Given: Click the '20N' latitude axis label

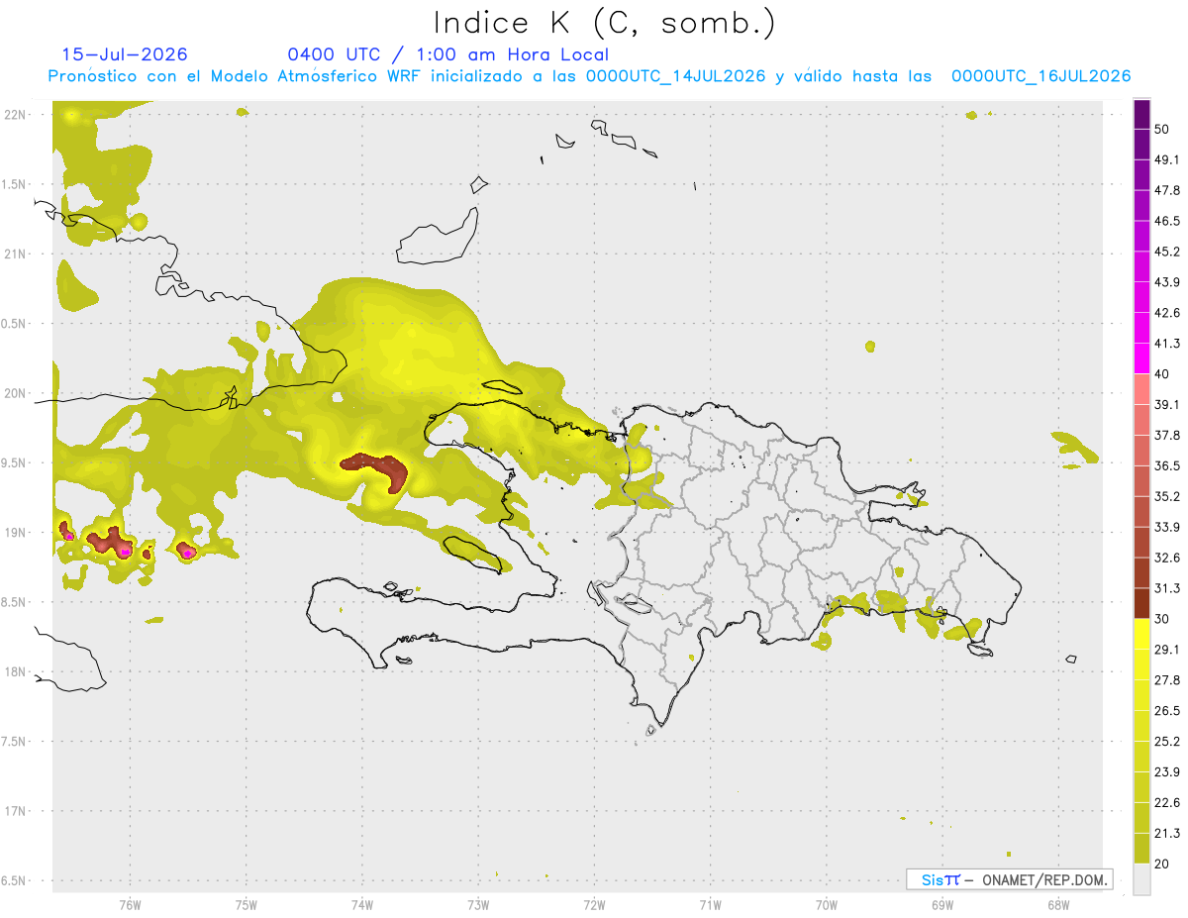Looking at the screenshot, I should tap(16, 393).
